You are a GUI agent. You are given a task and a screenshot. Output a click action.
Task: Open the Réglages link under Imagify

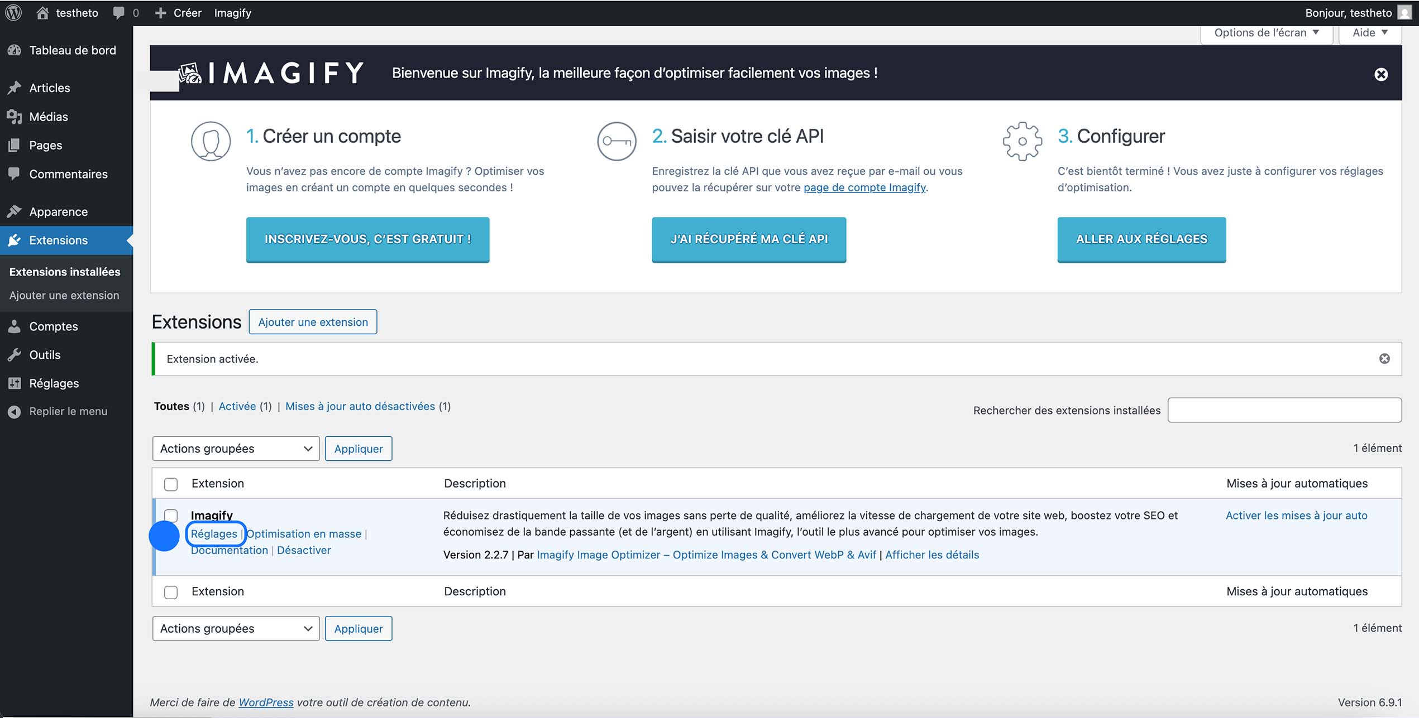coord(215,534)
